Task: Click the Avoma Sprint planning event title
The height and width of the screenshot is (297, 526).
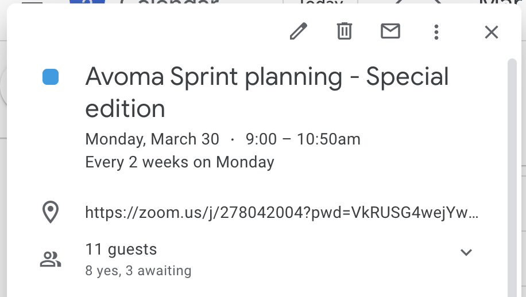Action: (x=266, y=92)
